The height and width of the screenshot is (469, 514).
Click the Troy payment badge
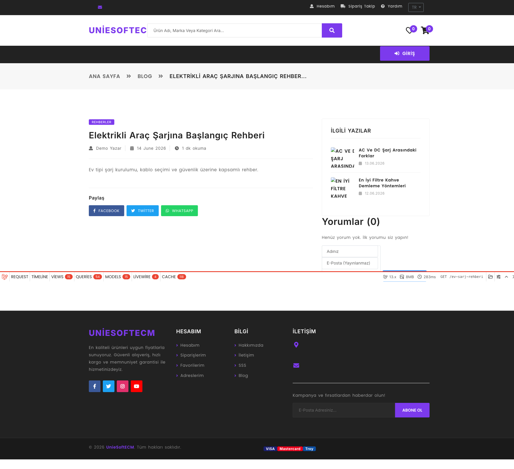tap(309, 449)
